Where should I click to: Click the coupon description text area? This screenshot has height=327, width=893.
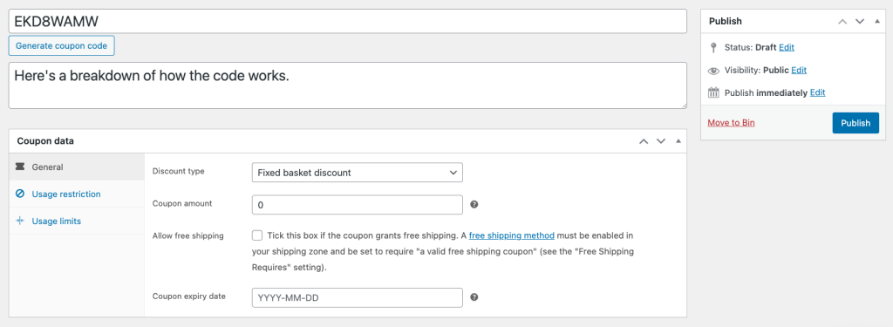pyautogui.click(x=347, y=85)
